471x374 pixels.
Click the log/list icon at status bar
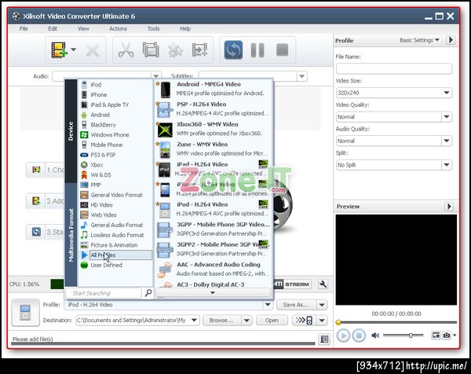coord(324,339)
